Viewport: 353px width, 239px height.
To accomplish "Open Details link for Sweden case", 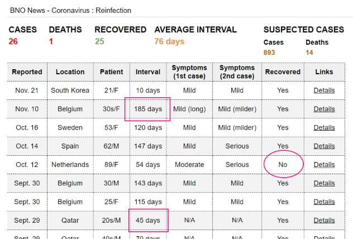I will pyautogui.click(x=324, y=127).
